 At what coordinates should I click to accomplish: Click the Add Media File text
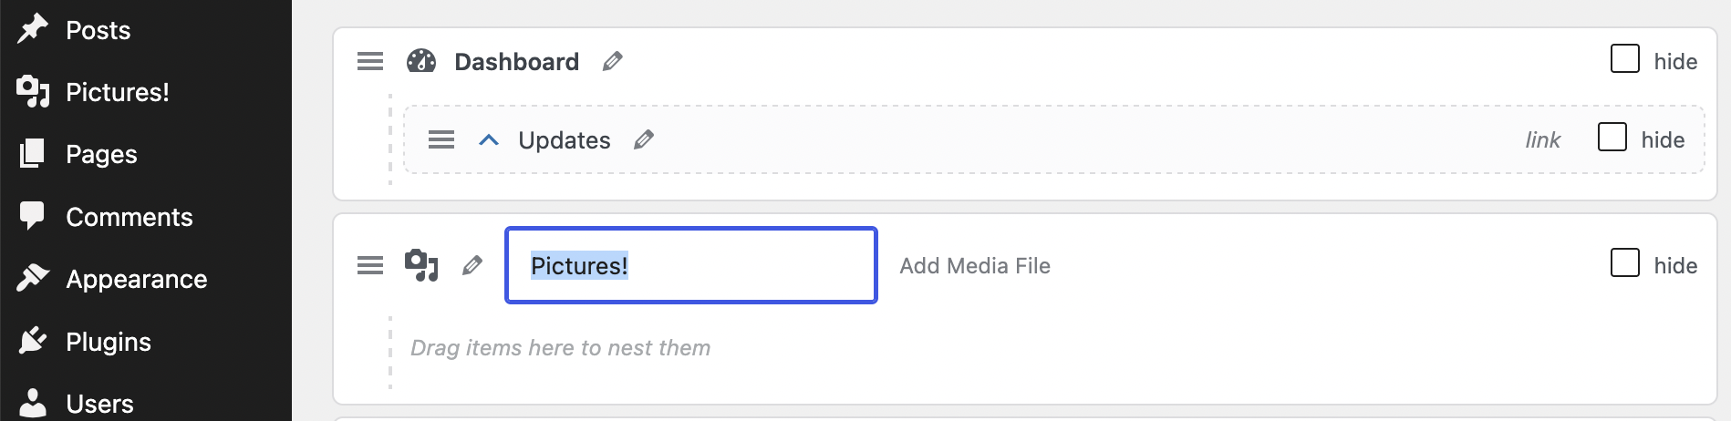click(x=975, y=265)
